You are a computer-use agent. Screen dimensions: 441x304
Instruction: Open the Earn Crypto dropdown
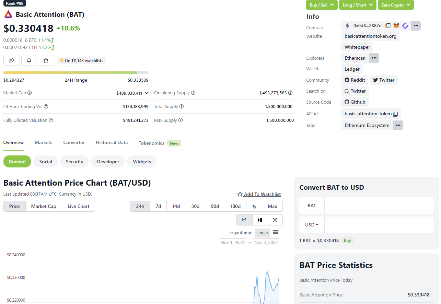click(x=396, y=5)
